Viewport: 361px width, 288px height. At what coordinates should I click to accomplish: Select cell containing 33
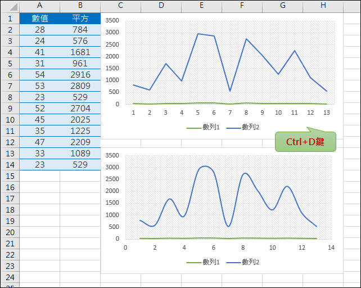39,154
